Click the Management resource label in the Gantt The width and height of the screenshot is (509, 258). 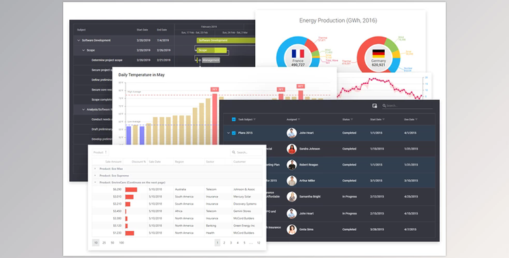[211, 60]
